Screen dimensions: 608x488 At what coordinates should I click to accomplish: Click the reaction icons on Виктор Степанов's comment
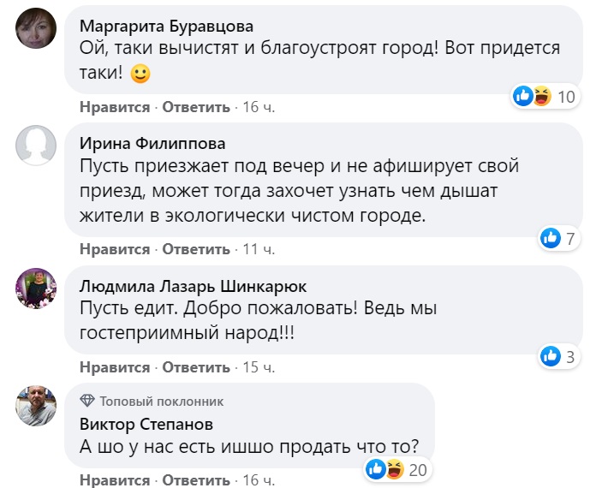pos(384,468)
